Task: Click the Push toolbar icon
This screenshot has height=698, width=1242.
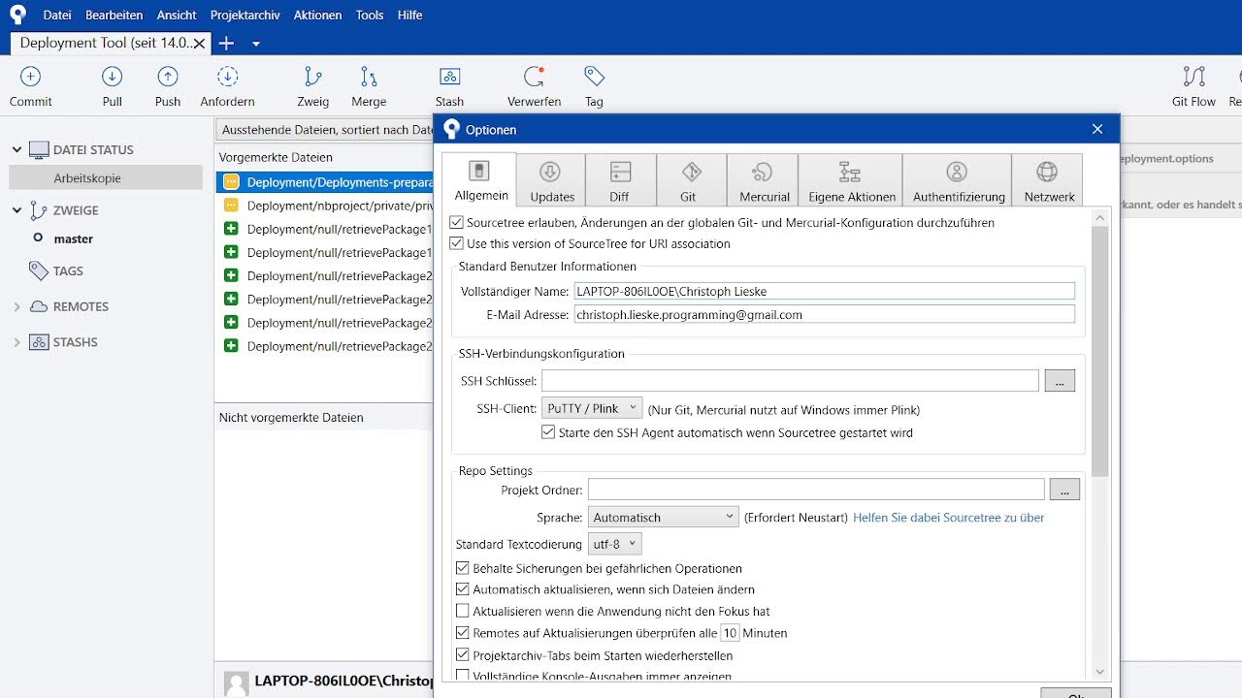Action: (x=168, y=77)
